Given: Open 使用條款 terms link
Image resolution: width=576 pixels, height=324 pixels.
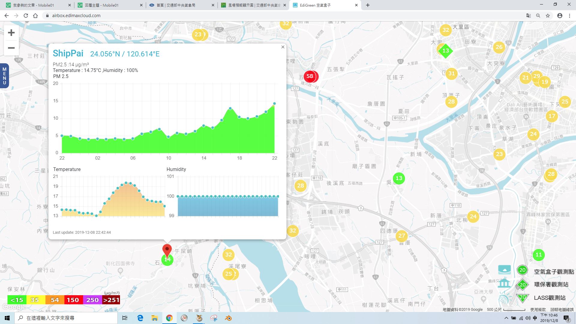Looking at the screenshot, I should click(538, 310).
